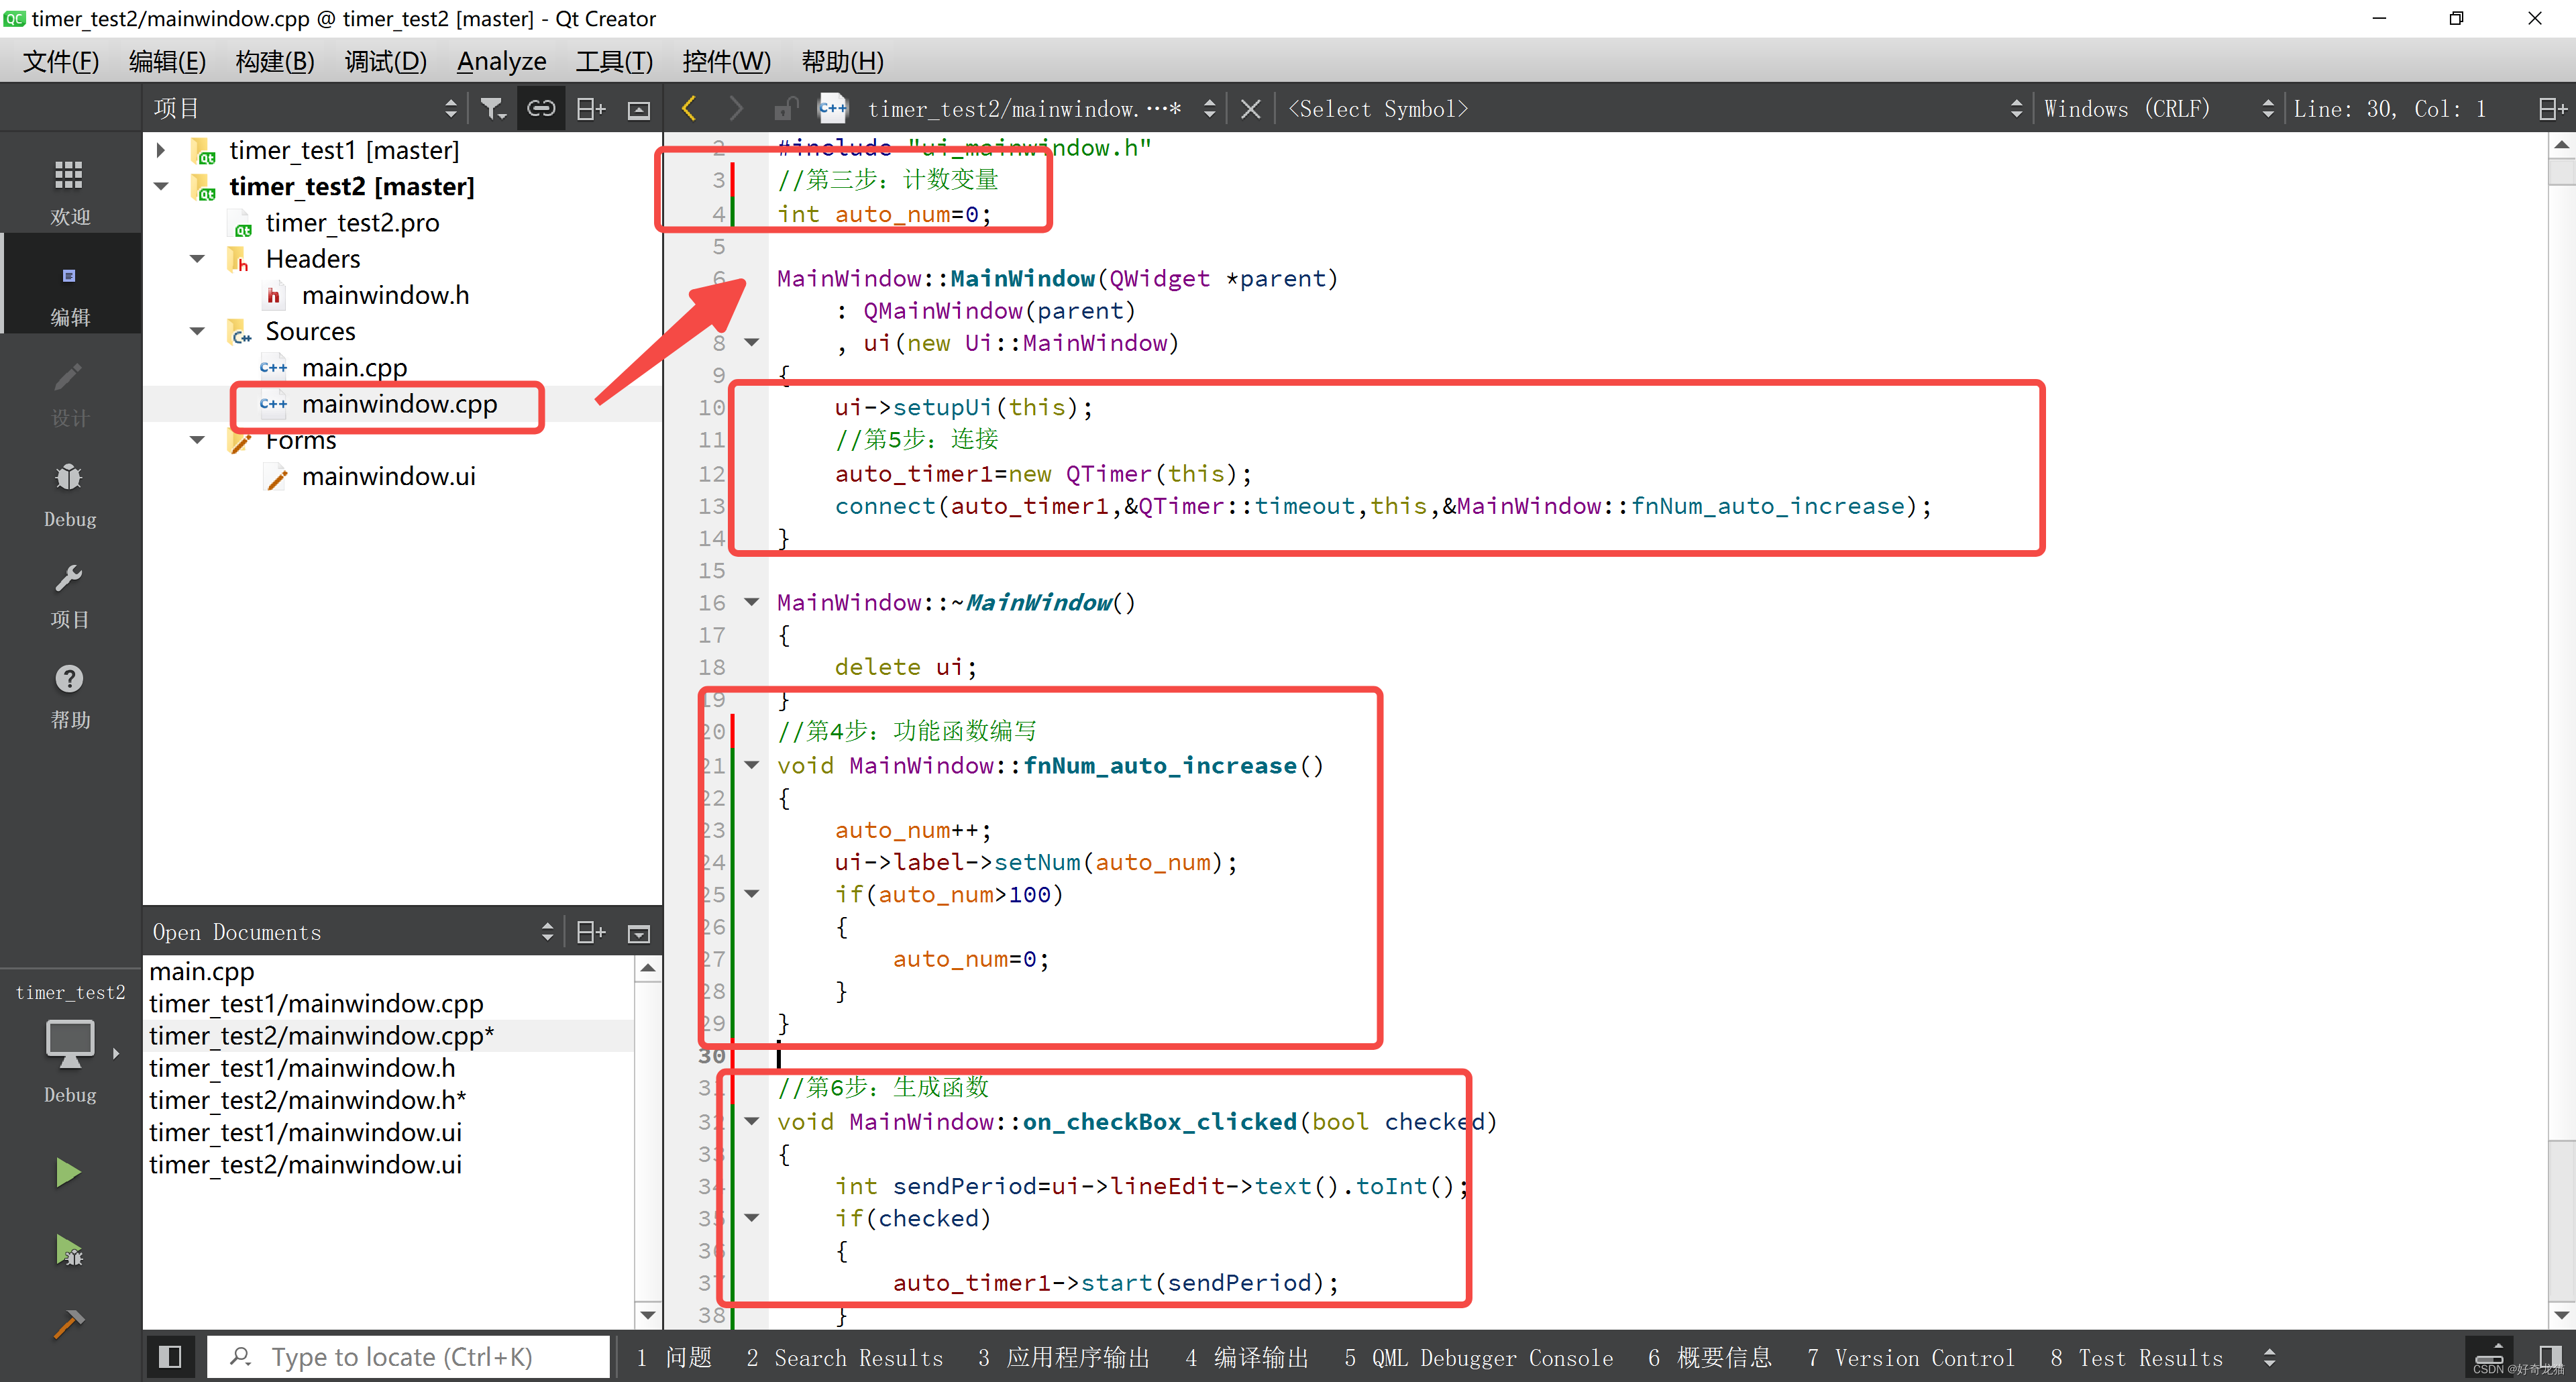Open Projects mode (项目) wrench icon
Viewport: 2576px width, 1382px height.
tap(69, 595)
